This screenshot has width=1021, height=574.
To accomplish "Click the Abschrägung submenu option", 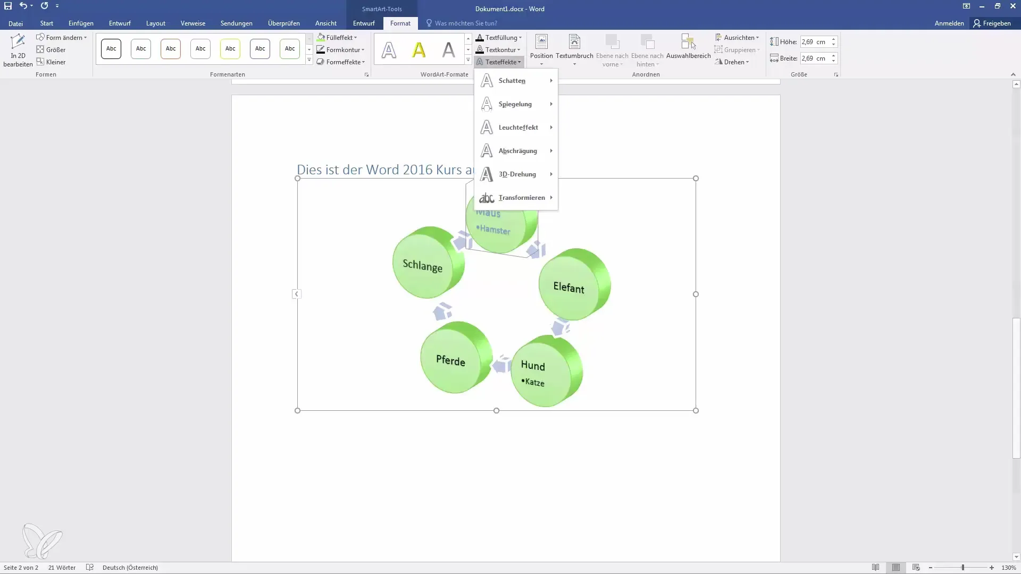I will (x=517, y=150).
